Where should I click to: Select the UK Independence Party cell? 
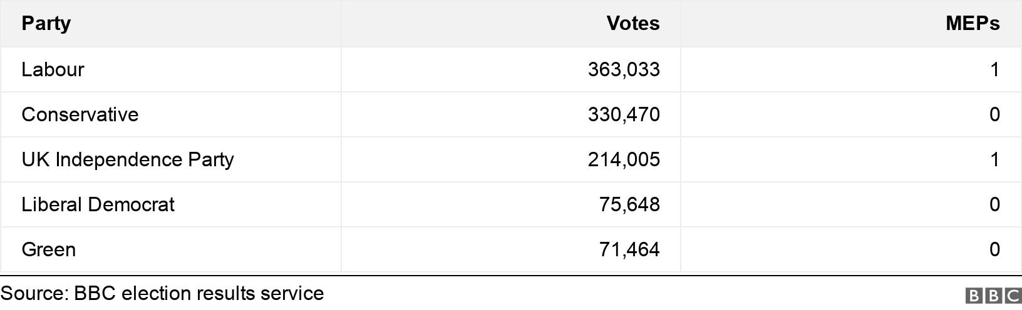coord(128,159)
